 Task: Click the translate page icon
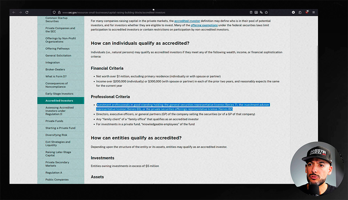click(x=261, y=12)
